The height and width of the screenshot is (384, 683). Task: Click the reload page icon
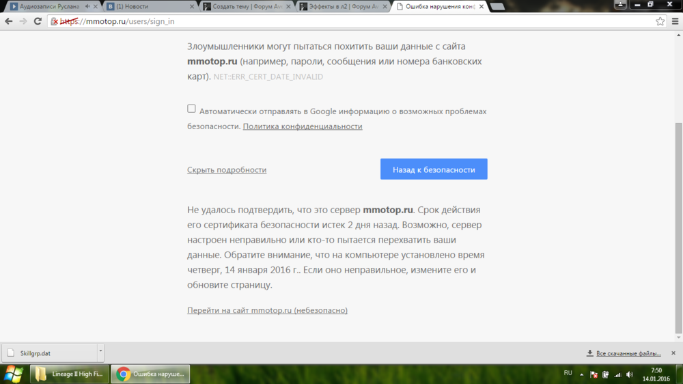tap(40, 21)
